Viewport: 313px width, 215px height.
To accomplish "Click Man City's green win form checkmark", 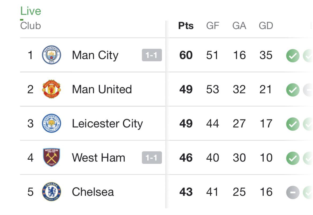I will coord(293,55).
